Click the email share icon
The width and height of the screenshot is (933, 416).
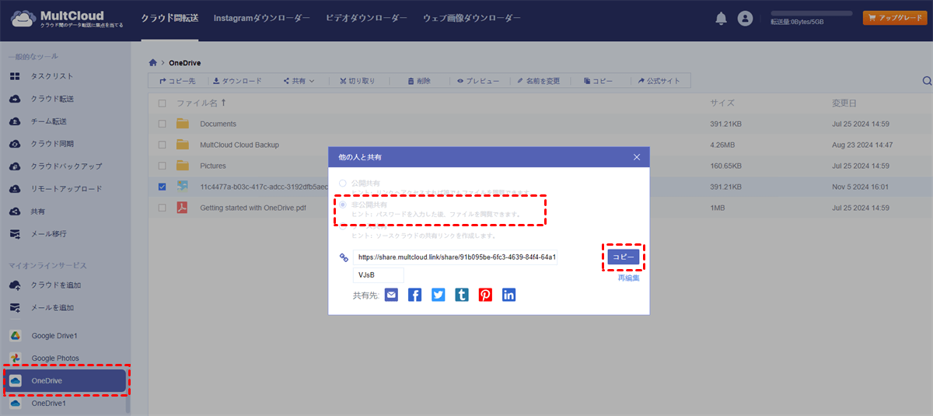click(391, 295)
